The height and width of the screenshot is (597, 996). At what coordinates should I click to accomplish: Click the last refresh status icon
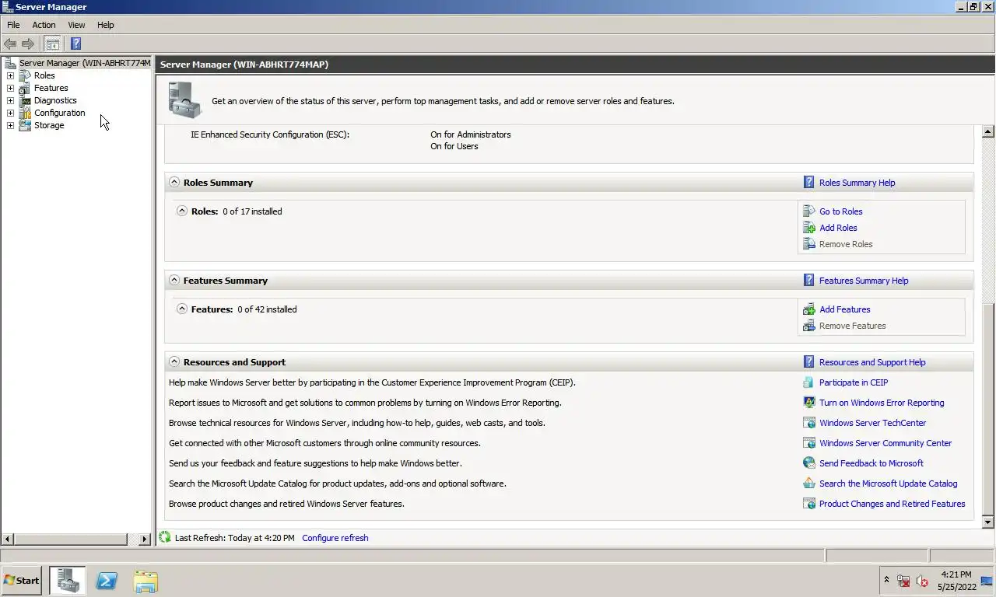[165, 537]
